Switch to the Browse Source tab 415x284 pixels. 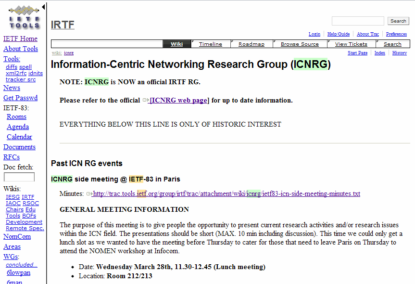(x=300, y=44)
